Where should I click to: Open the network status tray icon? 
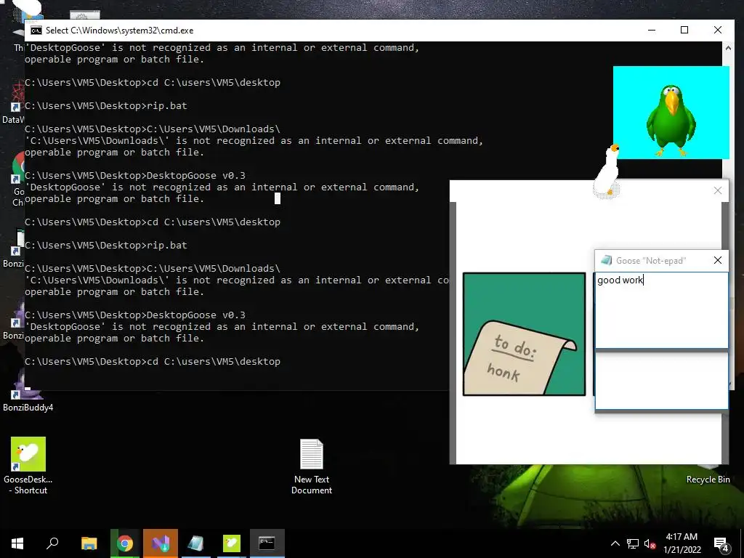tap(633, 543)
